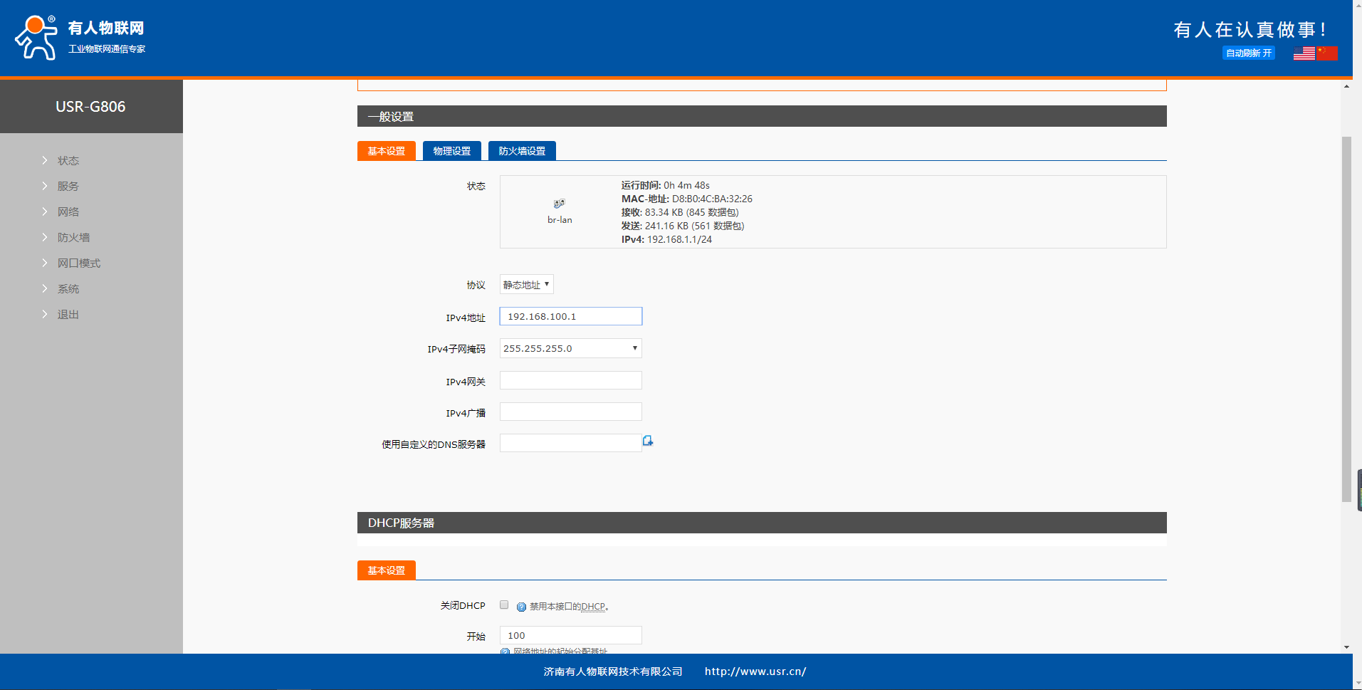The image size is (1362, 690).
Task: Click the br-lan interface icon
Action: pyautogui.click(x=560, y=204)
